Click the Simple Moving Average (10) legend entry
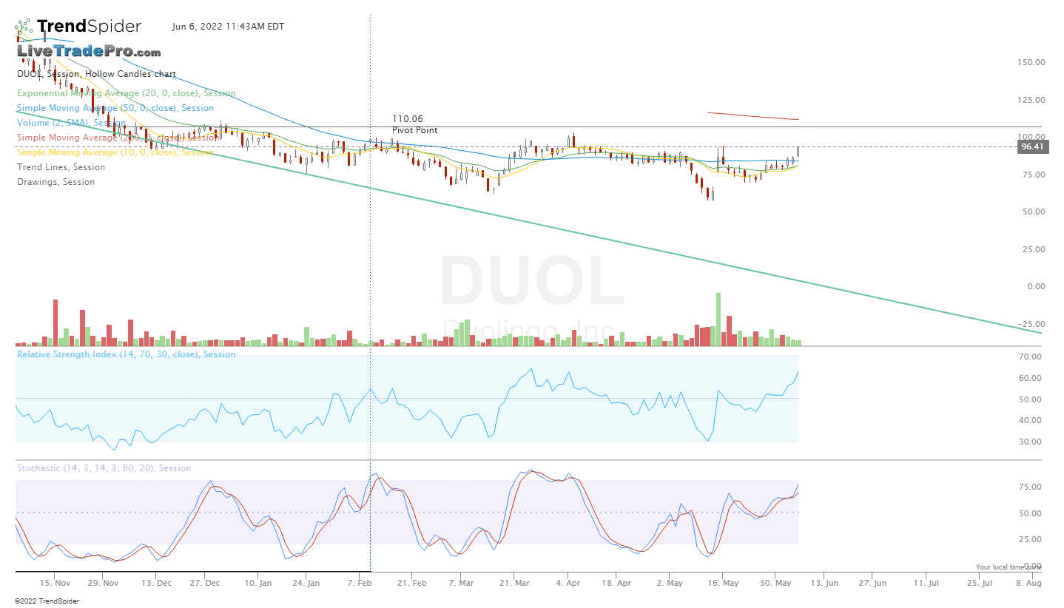The image size is (1064, 608). pos(115,152)
